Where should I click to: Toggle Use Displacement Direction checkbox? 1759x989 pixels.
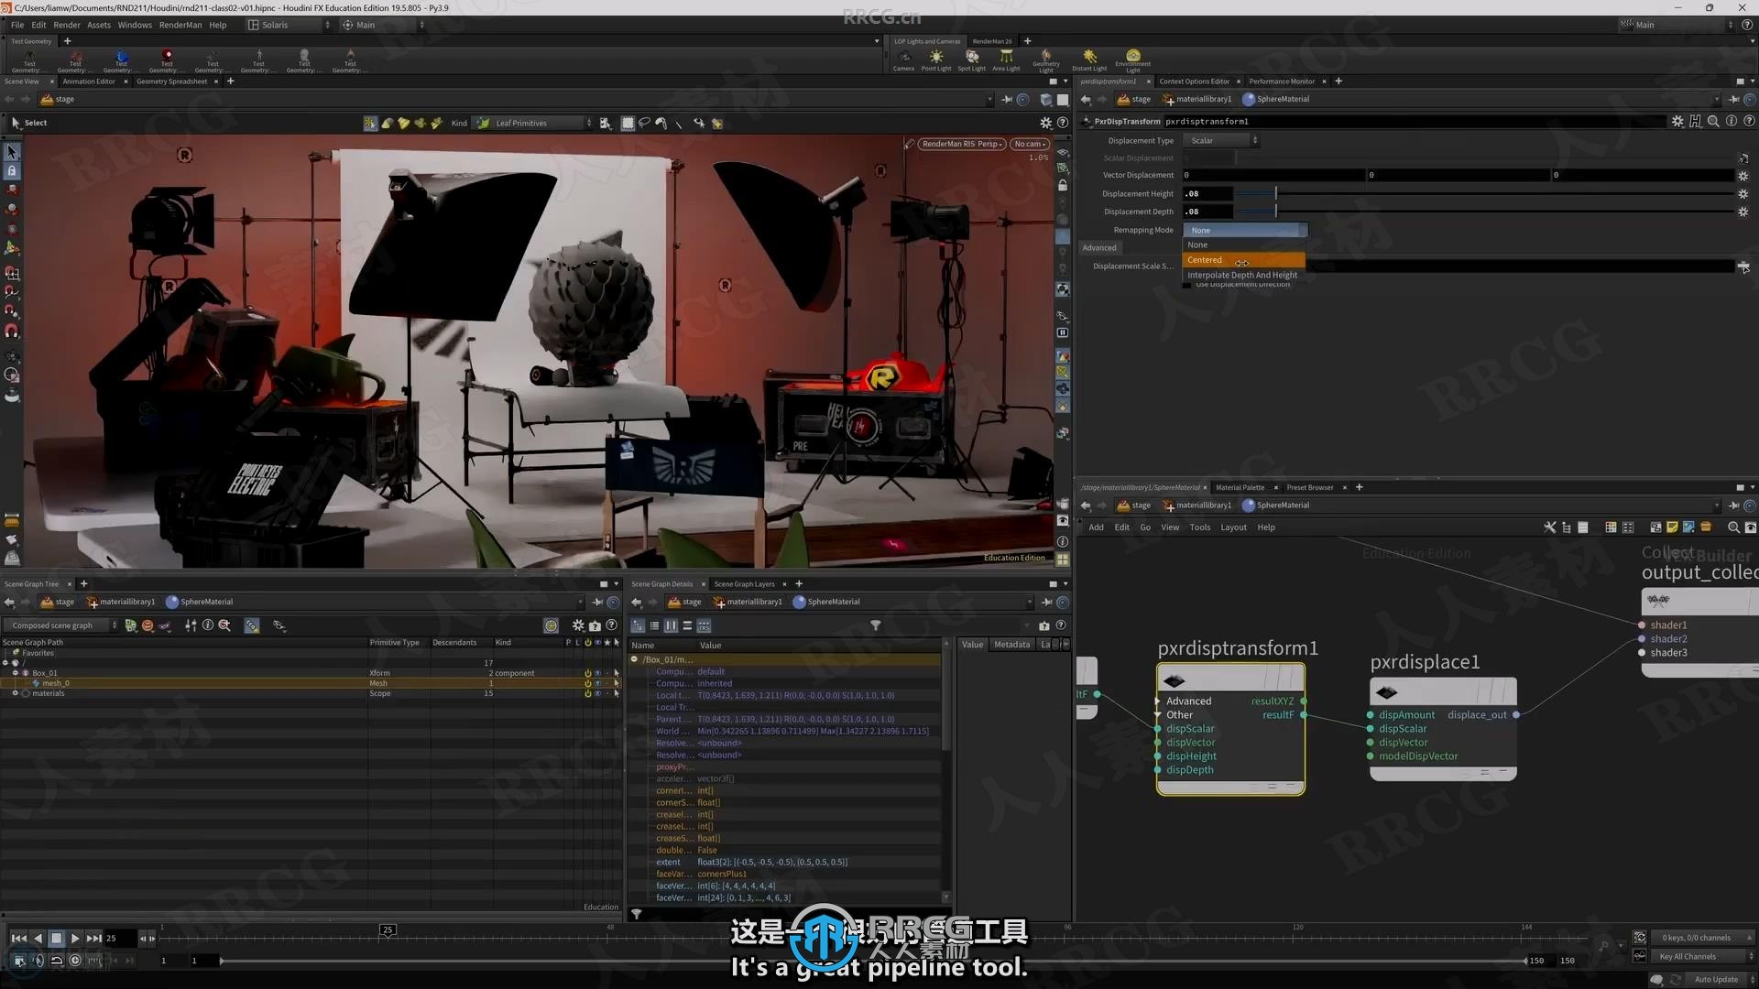1187,285
